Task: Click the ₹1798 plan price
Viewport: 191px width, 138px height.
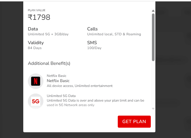Action: (39, 18)
